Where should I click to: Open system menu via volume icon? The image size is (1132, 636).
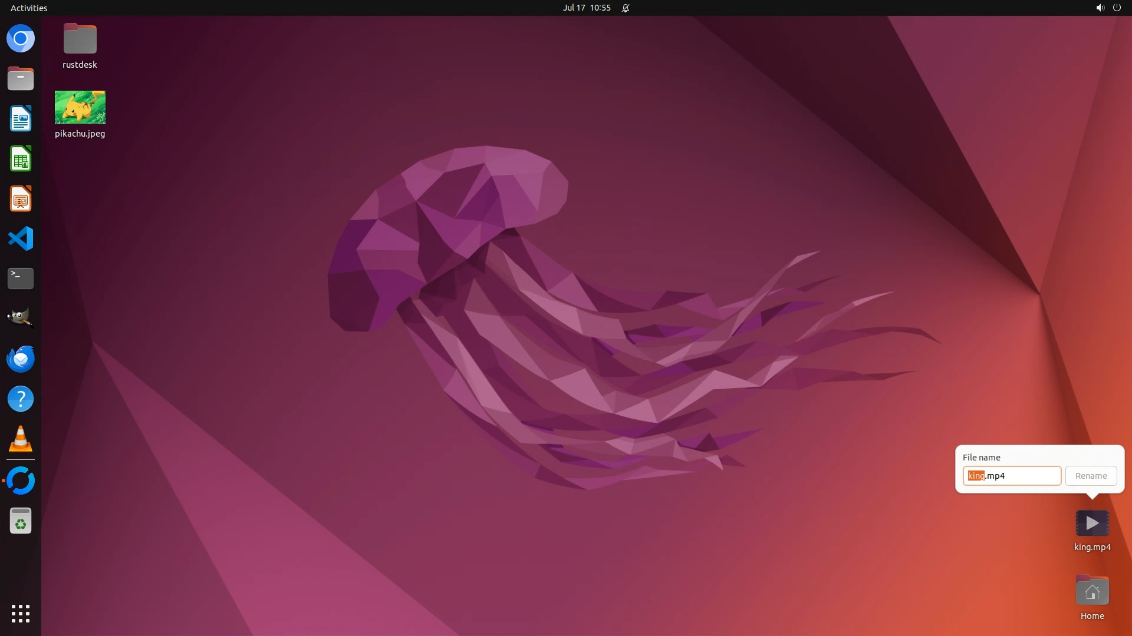(x=1100, y=8)
